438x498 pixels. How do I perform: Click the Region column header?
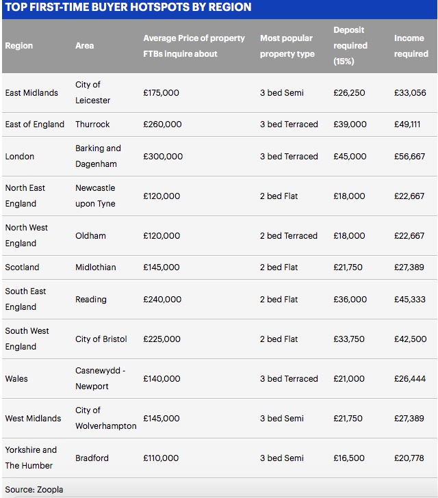click(19, 46)
